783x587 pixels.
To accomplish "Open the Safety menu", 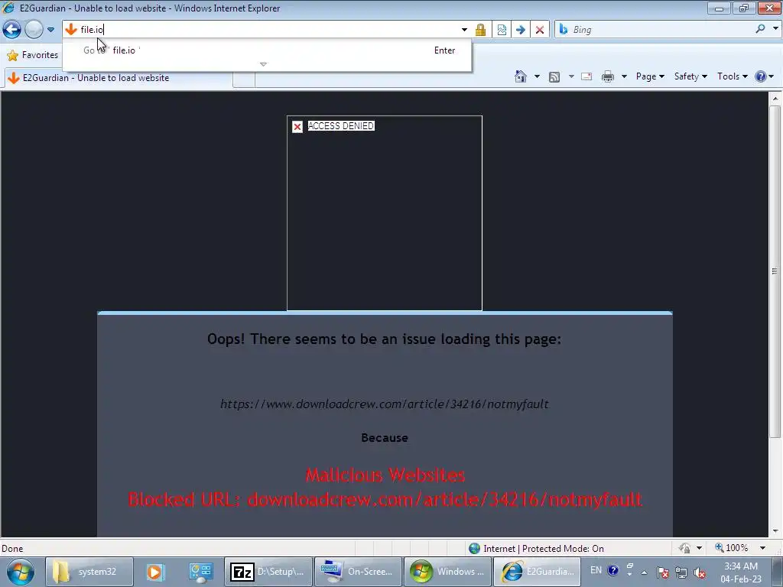I will coord(690,76).
